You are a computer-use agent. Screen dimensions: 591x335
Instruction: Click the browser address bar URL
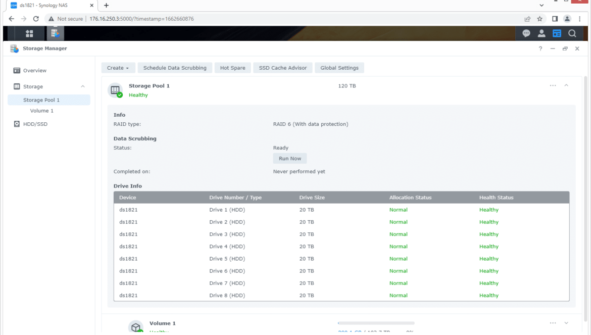click(x=142, y=19)
